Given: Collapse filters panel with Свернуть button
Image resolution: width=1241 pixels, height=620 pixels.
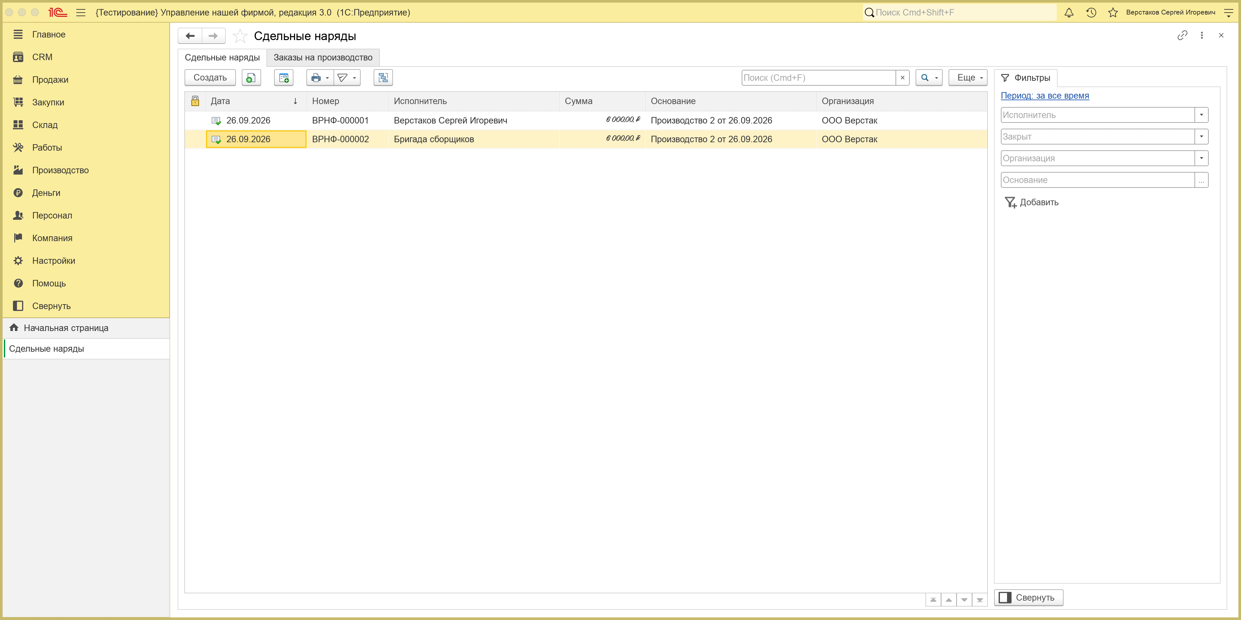Looking at the screenshot, I should 1029,597.
